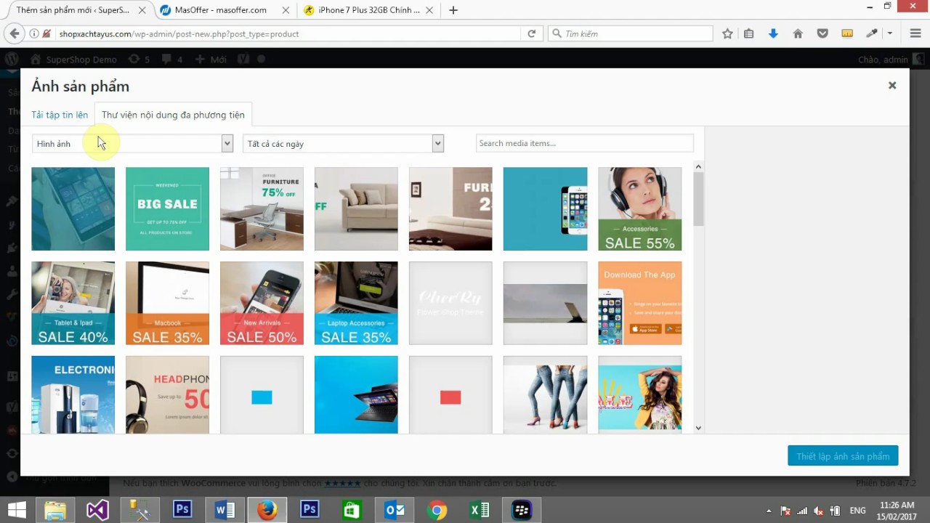Bookmark this page with star icon
The image size is (930, 523).
pos(727,33)
